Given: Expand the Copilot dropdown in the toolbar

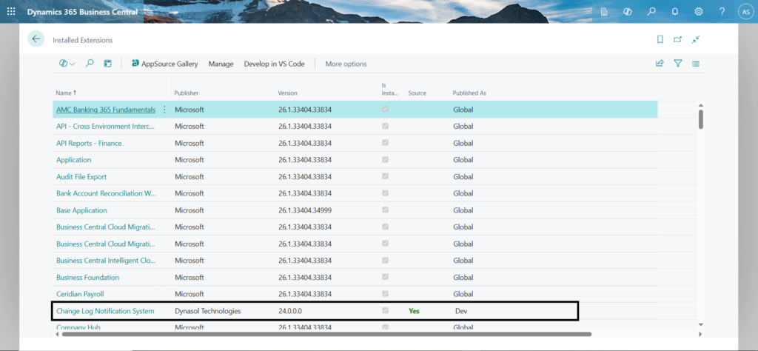Looking at the screenshot, I should click(67, 64).
